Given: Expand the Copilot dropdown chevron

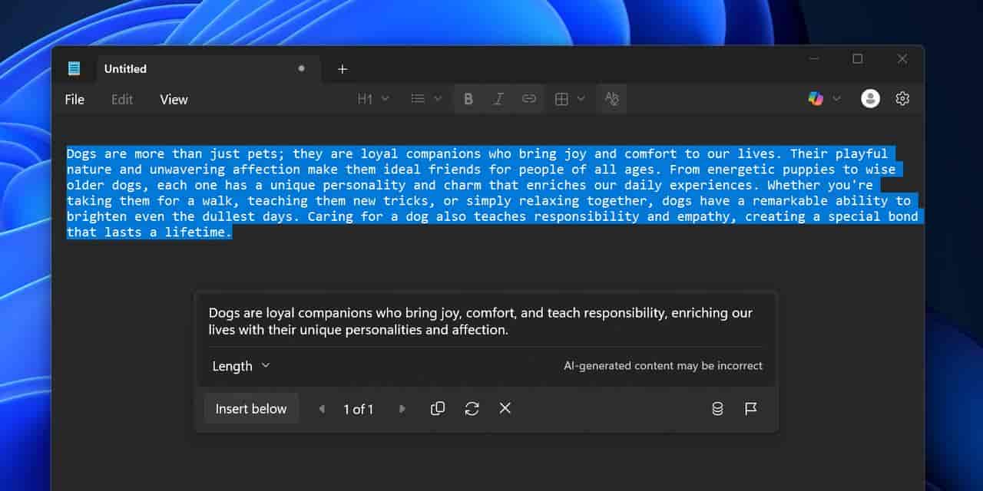Looking at the screenshot, I should coord(837,98).
